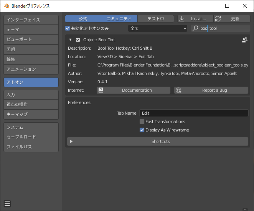
Task: Uncheck 有効化アドオンのみ checkbox
Action: point(68,28)
